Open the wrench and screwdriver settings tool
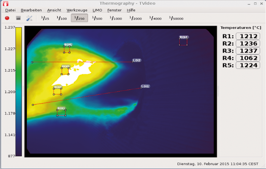This screenshot has width=266, height=169. click(x=29, y=18)
